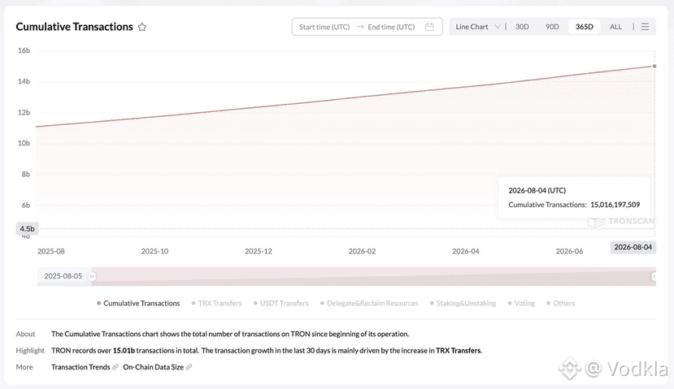The height and width of the screenshot is (389, 674).
Task: Select the 365D range tab
Action: 585,27
